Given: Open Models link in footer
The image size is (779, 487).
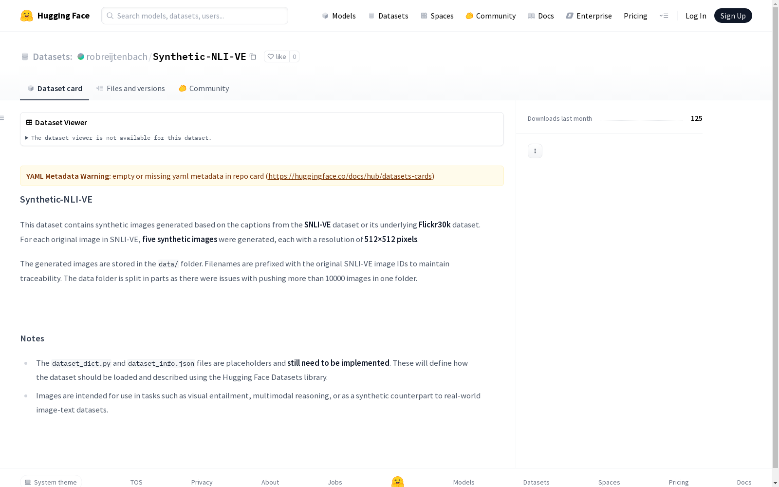Looking at the screenshot, I should pos(464,482).
